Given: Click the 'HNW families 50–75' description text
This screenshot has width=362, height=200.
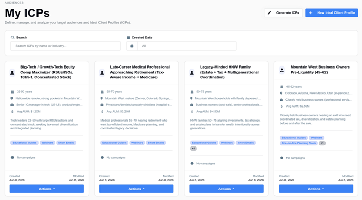Looking at the screenshot, I should [225, 124].
